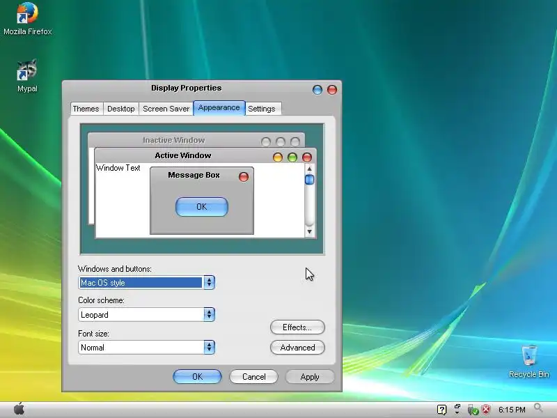The image size is (557, 418).
Task: Click the green maximize button in Active Window preview
Action: [292, 157]
